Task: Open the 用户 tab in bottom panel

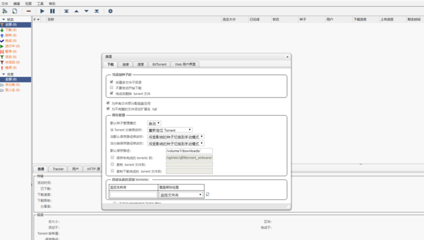Action: (x=76, y=169)
